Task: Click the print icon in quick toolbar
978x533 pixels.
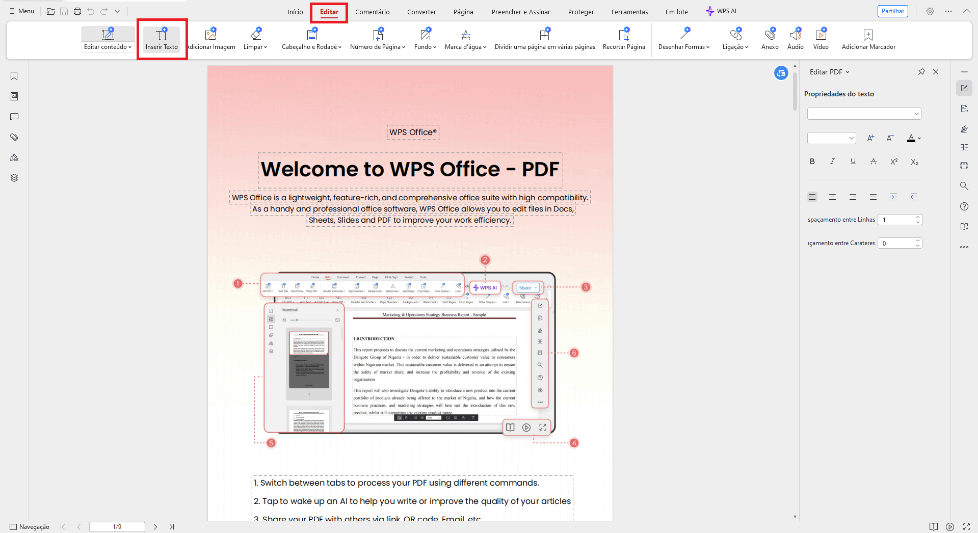Action: pos(77,11)
